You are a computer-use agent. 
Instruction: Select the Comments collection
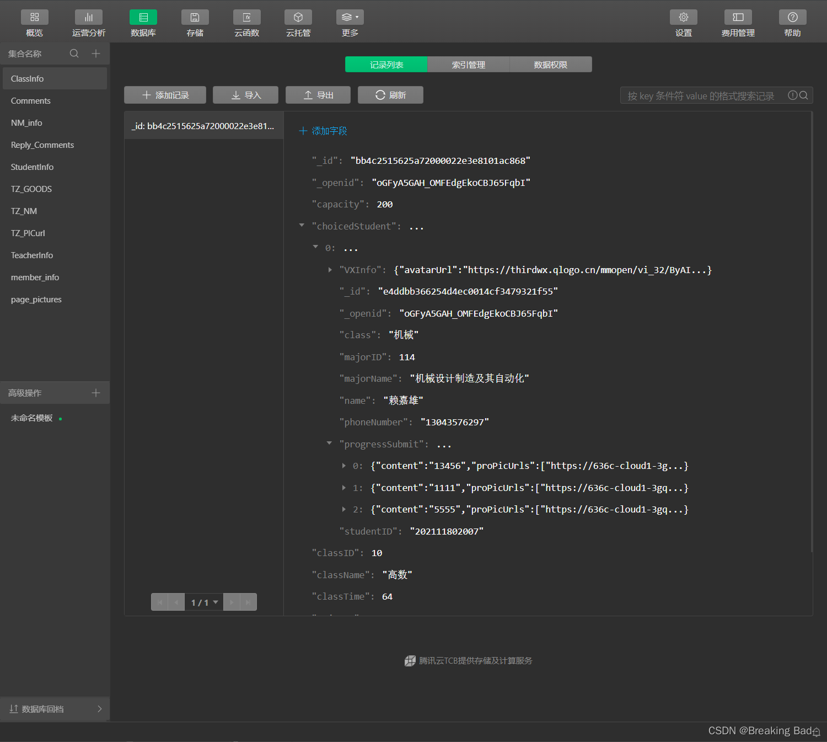click(x=55, y=100)
